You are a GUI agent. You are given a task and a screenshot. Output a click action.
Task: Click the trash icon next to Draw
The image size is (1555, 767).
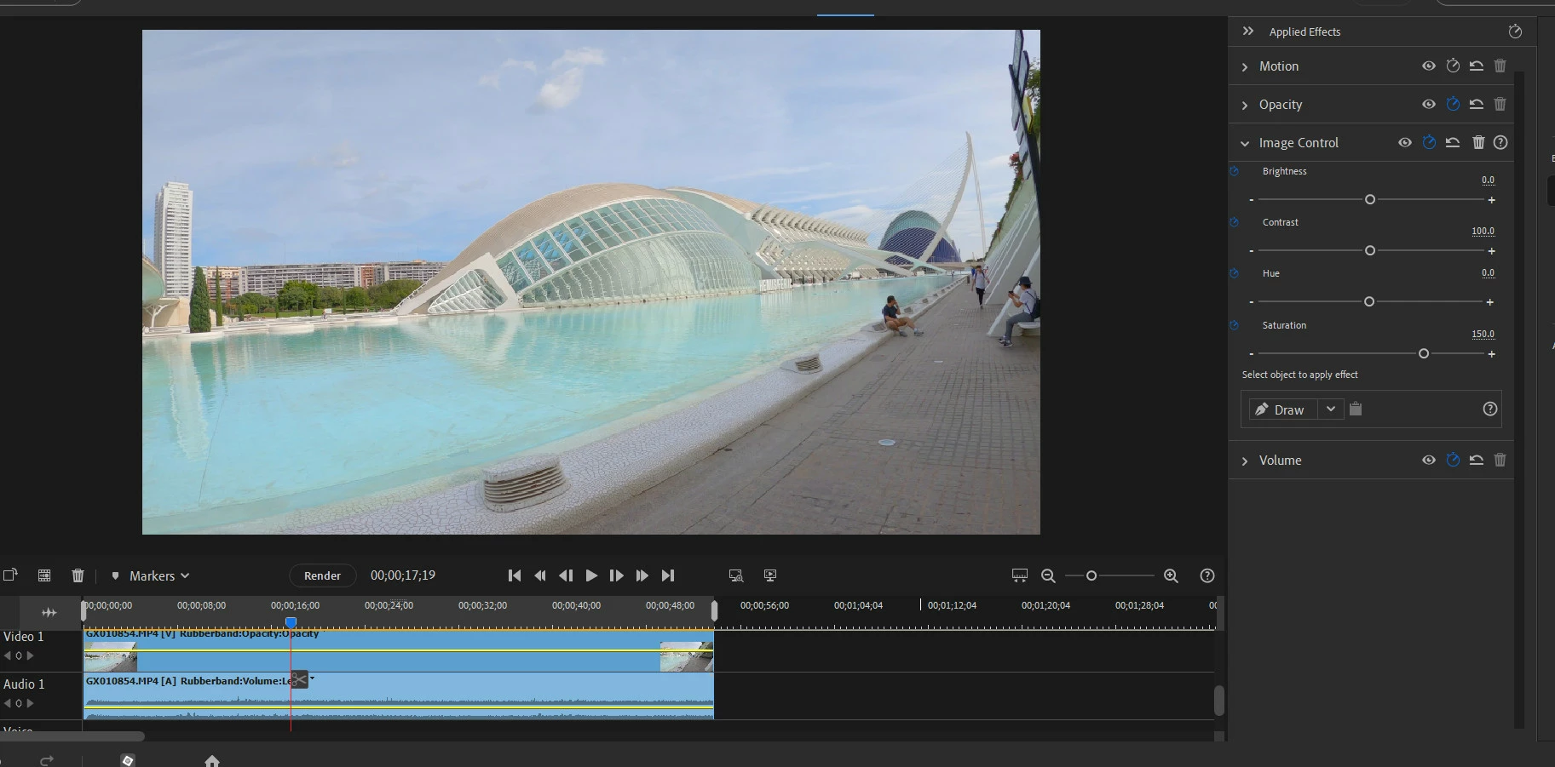1356,409
